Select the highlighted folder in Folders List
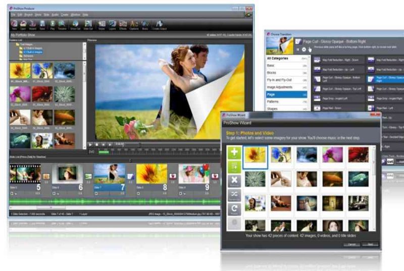Viewport: 404px width, 271px height. pyautogui.click(x=33, y=52)
